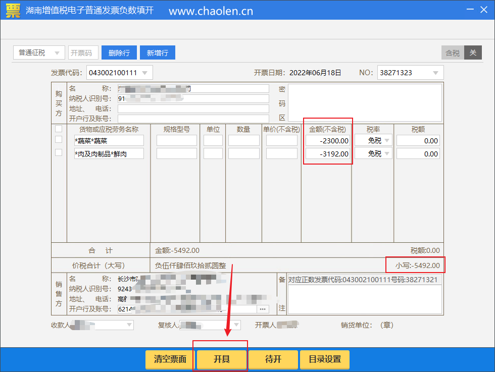Screen dimensions: 495x372
Task: Click the 开票日期 2022年06月18日 value
Action: coord(315,73)
